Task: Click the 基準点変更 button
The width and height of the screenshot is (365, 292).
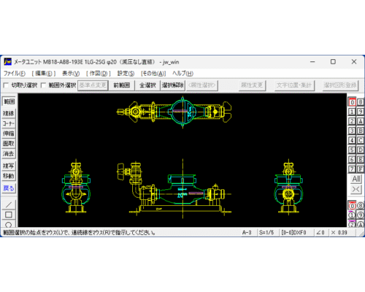Action: [93, 85]
